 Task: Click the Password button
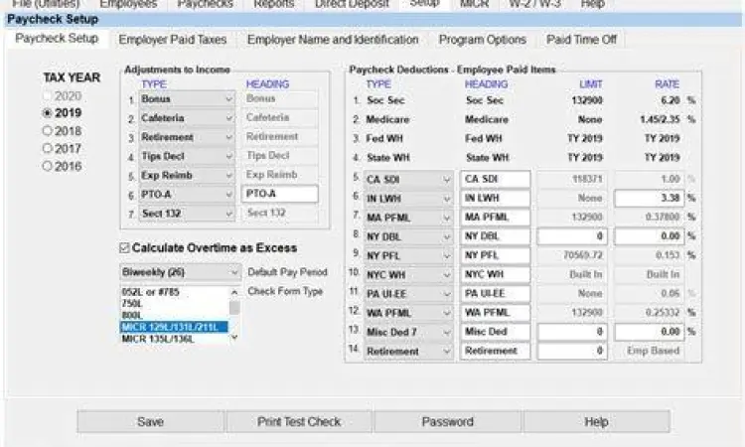pyautogui.click(x=448, y=421)
